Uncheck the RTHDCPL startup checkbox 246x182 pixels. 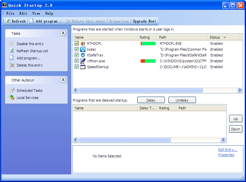coord(77,43)
